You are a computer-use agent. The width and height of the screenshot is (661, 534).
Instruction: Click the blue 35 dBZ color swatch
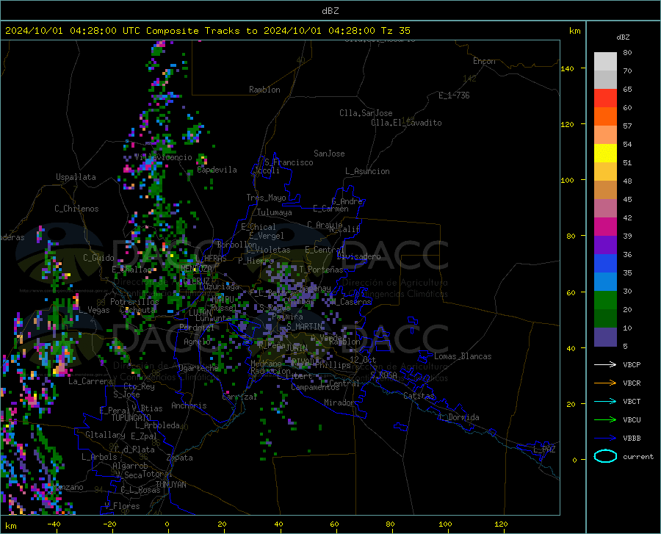[x=605, y=264]
